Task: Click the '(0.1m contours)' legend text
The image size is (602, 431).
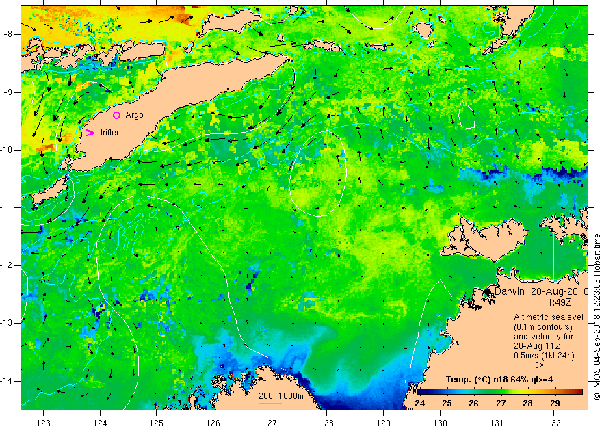Action: click(x=543, y=327)
